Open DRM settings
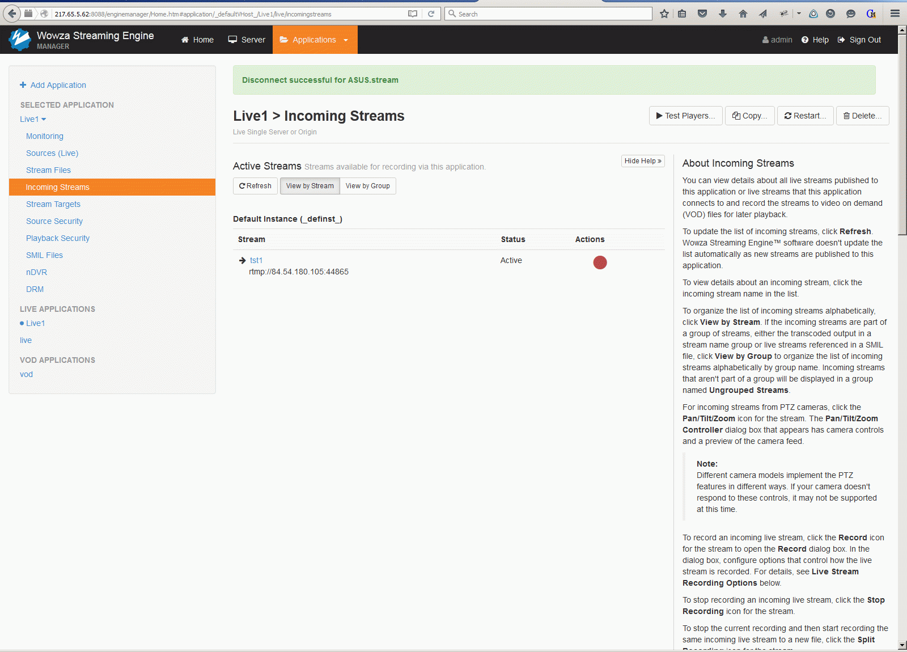This screenshot has height=652, width=907. [x=35, y=289]
